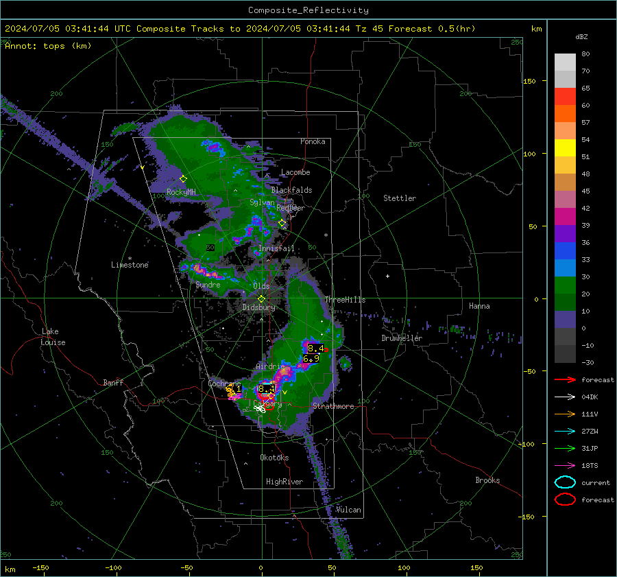Click the Banff label

[113, 383]
